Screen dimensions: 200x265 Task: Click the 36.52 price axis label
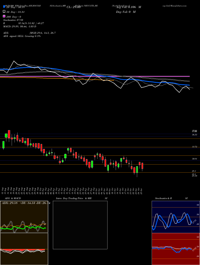(195, 135)
